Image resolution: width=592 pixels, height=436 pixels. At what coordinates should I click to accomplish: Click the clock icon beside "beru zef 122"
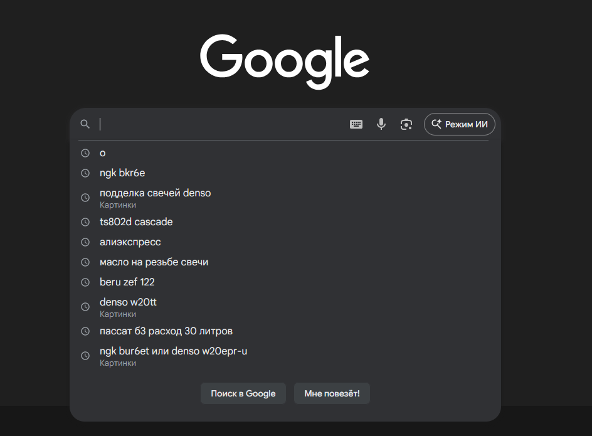(x=85, y=282)
